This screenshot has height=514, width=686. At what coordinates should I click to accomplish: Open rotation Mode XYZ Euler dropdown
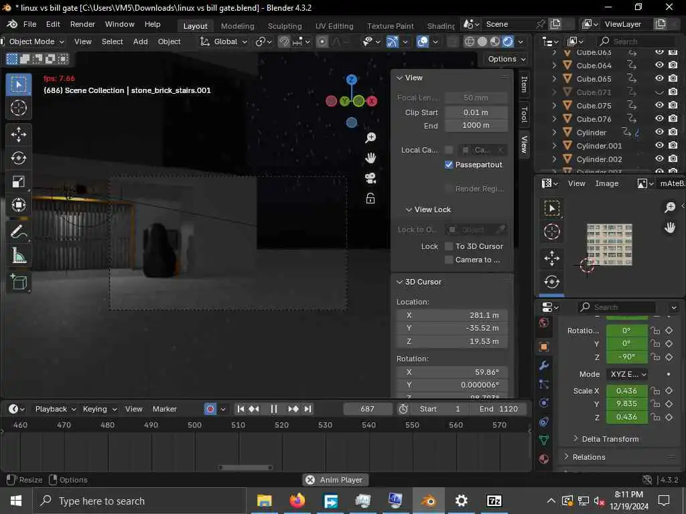pos(626,375)
